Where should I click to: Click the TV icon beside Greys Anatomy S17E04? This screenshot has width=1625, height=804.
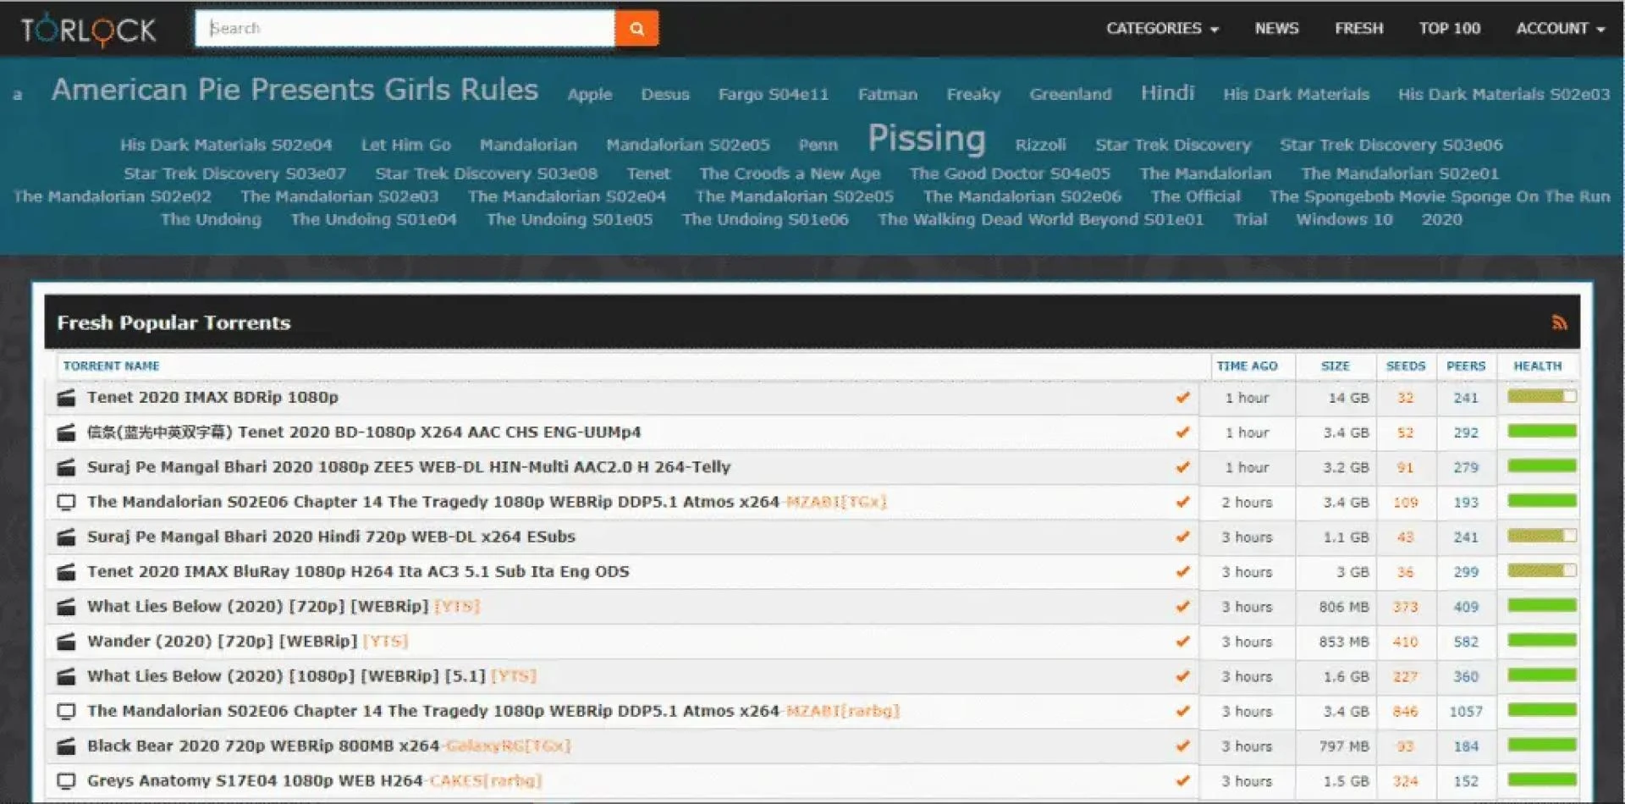66,780
